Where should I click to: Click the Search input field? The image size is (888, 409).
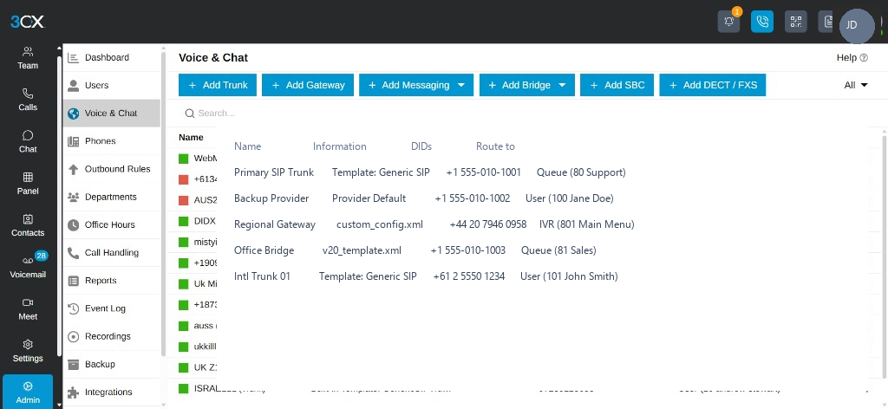[521, 114]
